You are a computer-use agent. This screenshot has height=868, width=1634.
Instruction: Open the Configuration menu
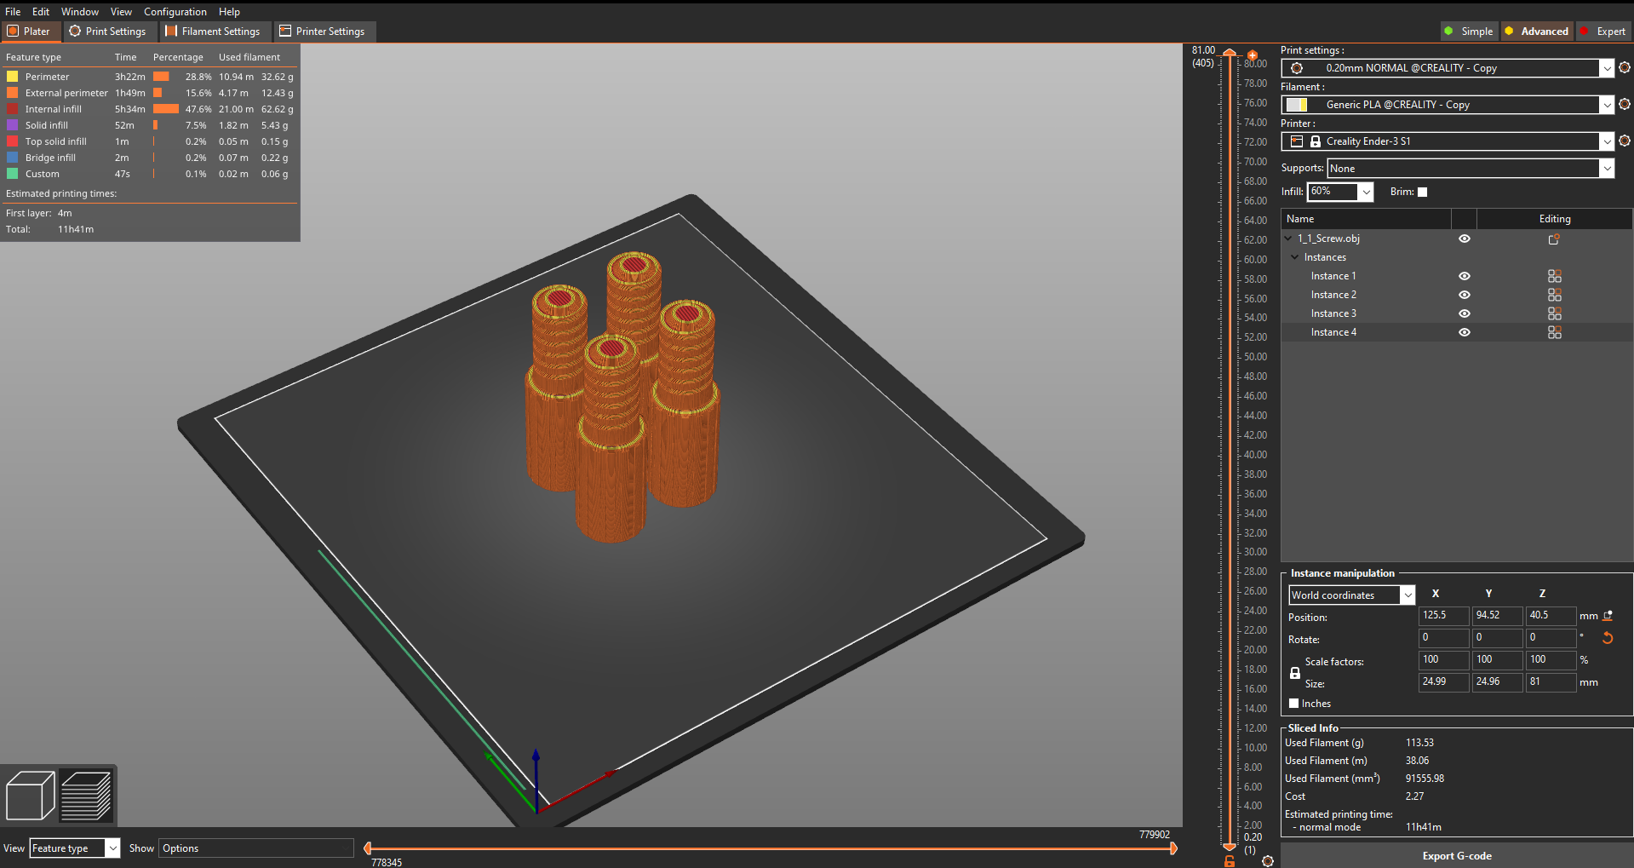175,12
